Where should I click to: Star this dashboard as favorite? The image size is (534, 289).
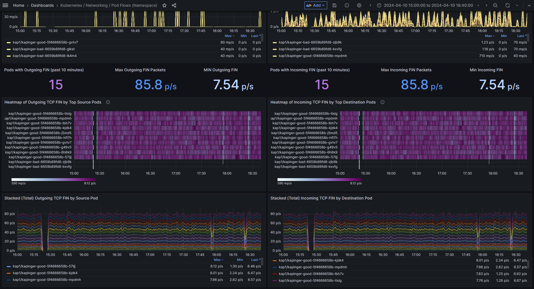click(164, 5)
